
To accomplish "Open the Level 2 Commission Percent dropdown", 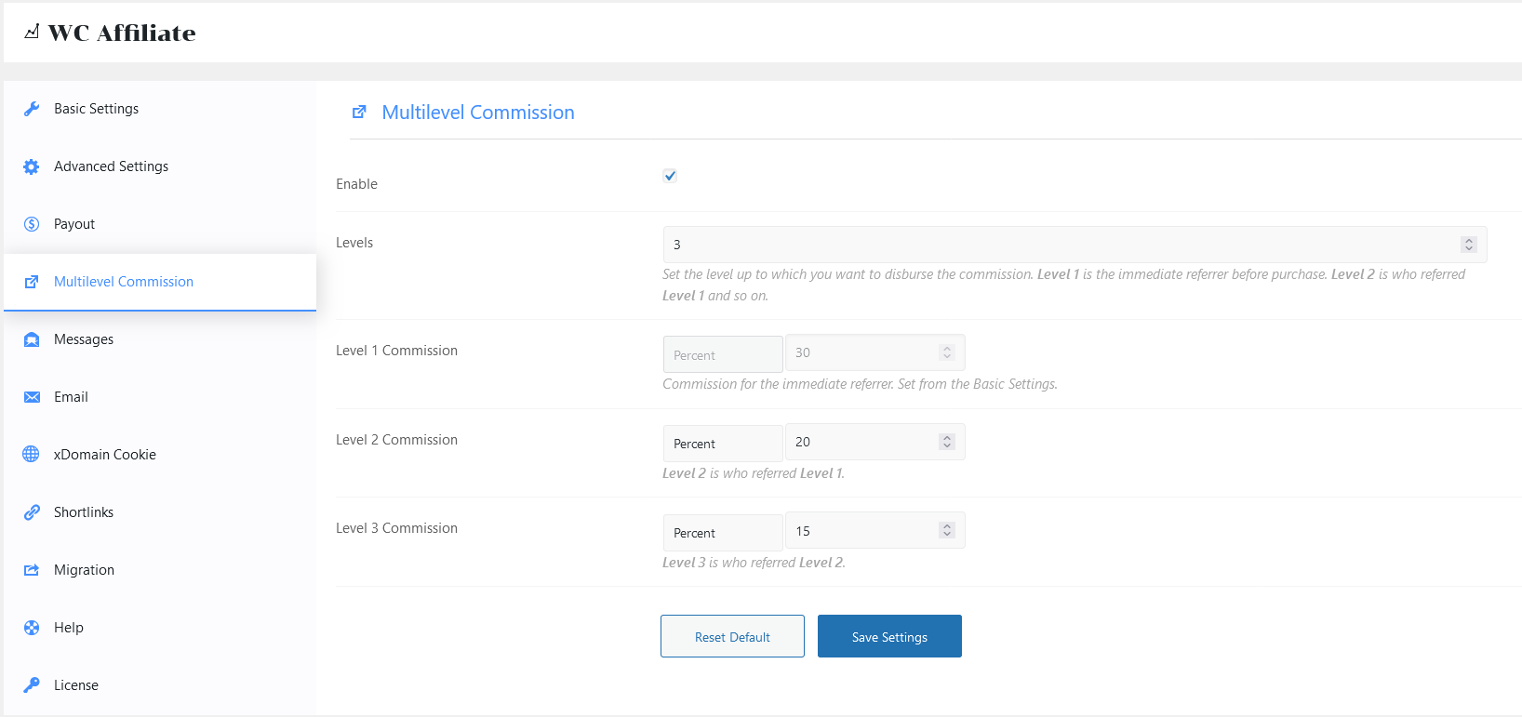I will click(723, 444).
